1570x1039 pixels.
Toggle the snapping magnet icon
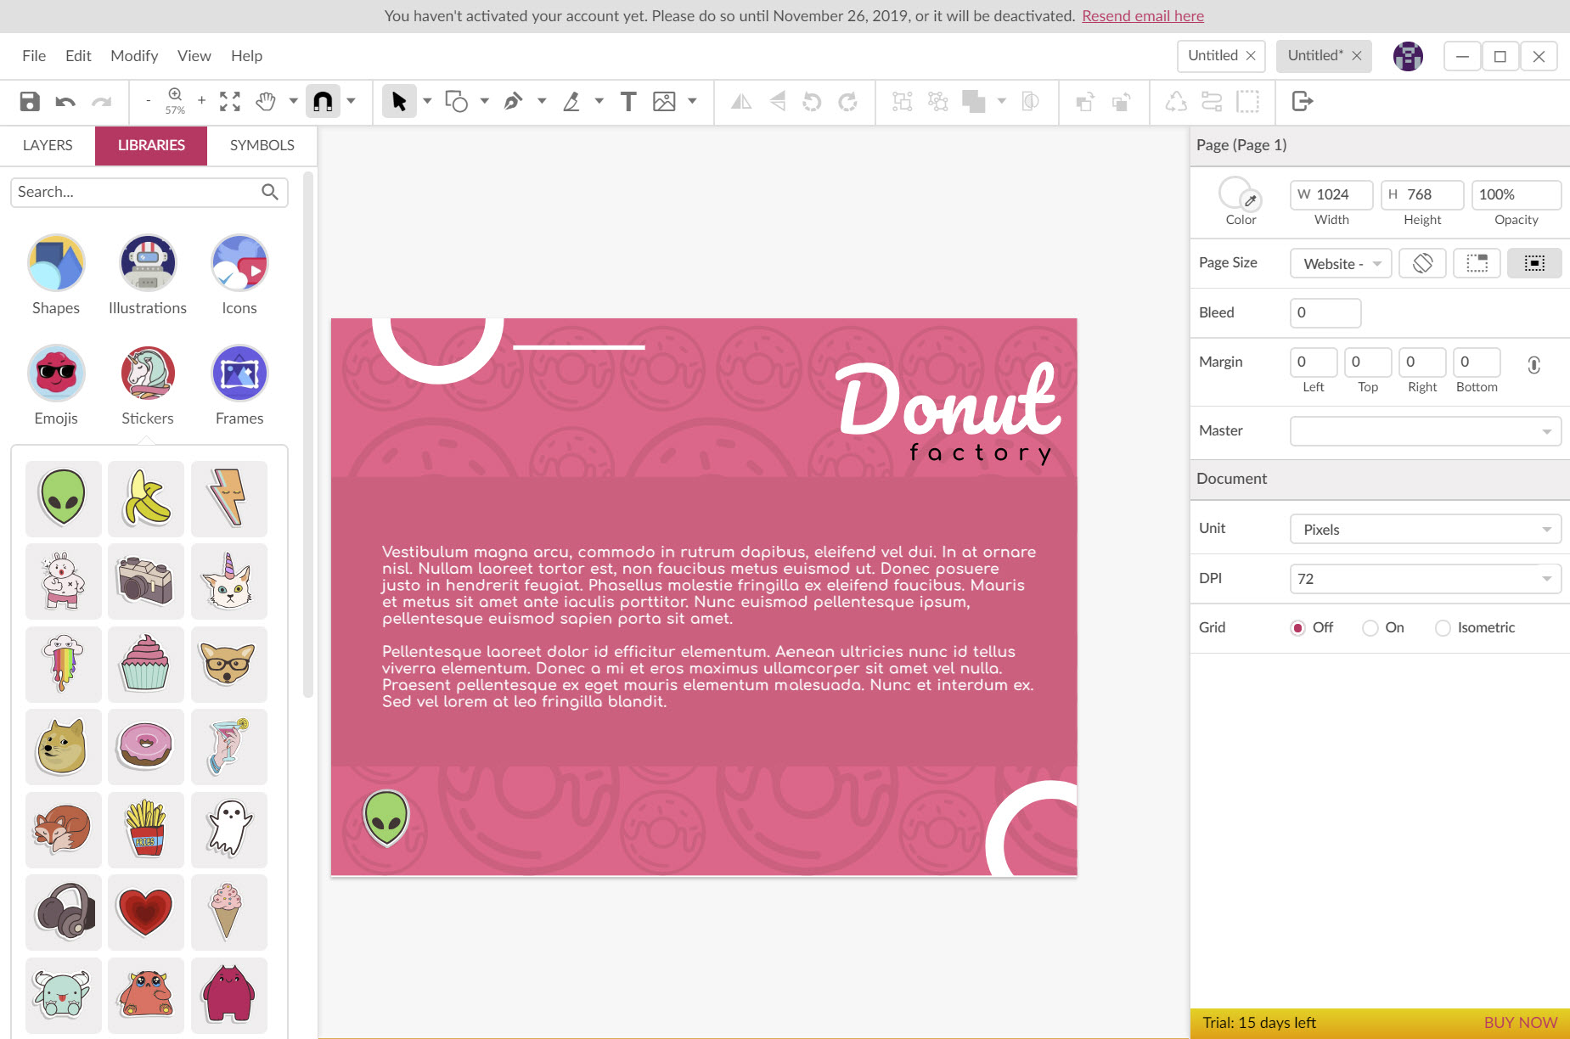point(323,102)
